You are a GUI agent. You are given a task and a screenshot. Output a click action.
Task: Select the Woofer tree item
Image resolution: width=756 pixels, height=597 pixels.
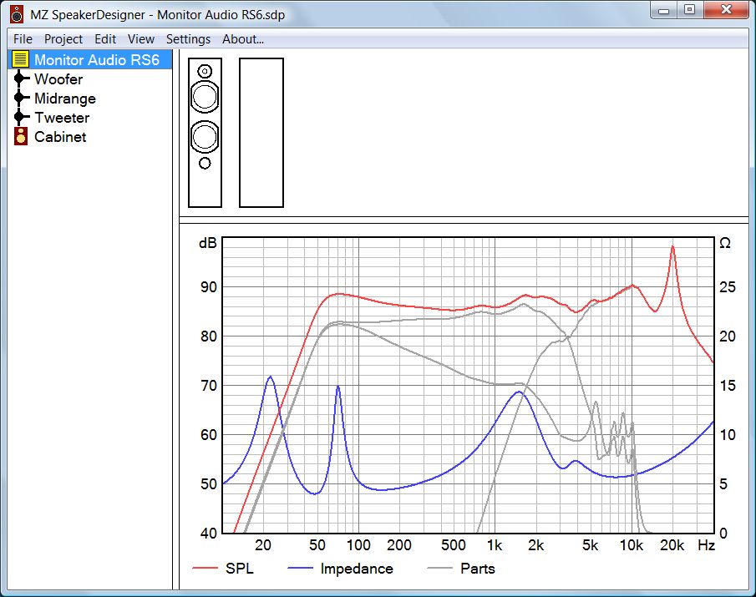58,79
